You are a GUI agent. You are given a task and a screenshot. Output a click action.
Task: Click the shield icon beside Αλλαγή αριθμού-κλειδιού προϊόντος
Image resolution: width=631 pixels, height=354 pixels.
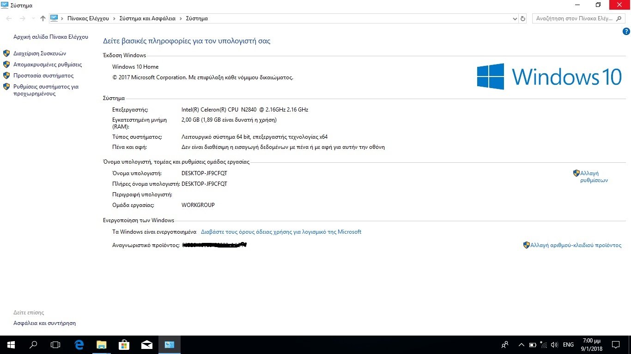click(x=526, y=245)
